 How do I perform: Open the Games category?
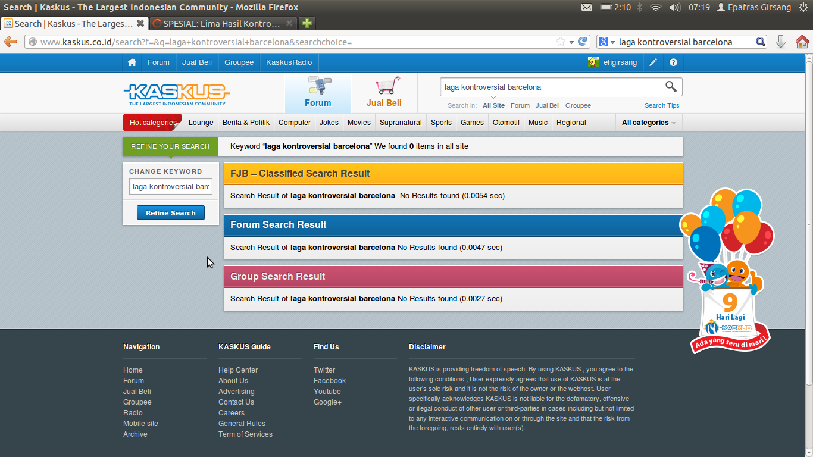click(472, 123)
